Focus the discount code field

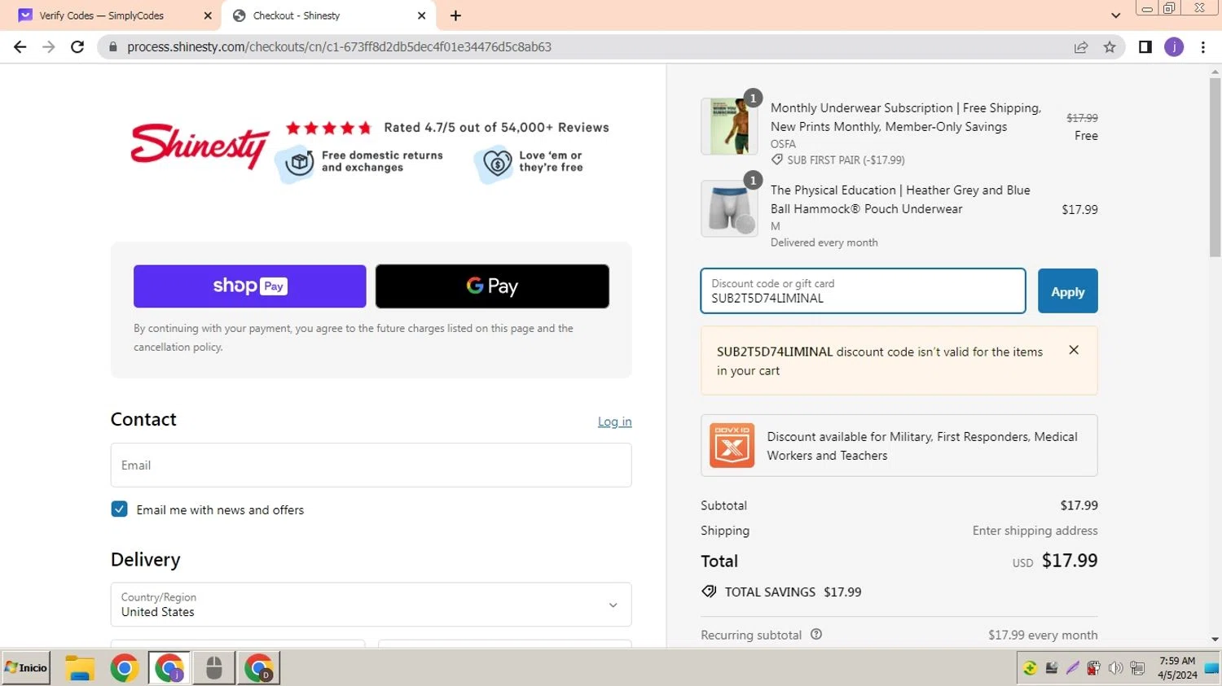click(863, 291)
